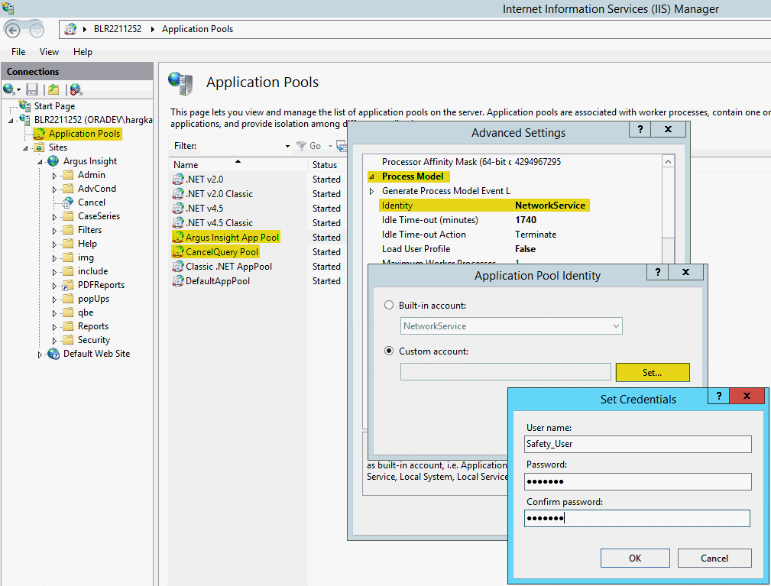Viewport: 771px width, 586px height.
Task: Click the Delete Connection globe icon
Action: click(75, 89)
